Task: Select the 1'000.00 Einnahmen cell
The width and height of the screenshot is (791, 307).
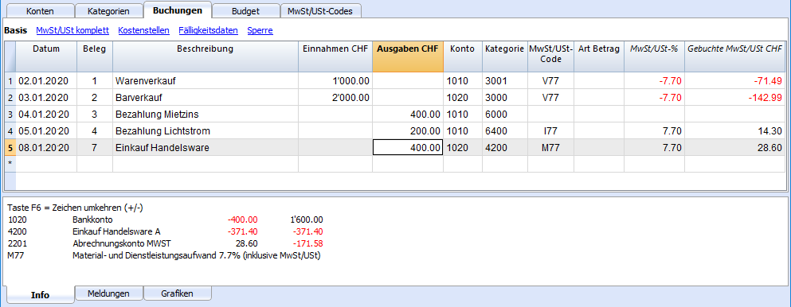Action: click(335, 80)
